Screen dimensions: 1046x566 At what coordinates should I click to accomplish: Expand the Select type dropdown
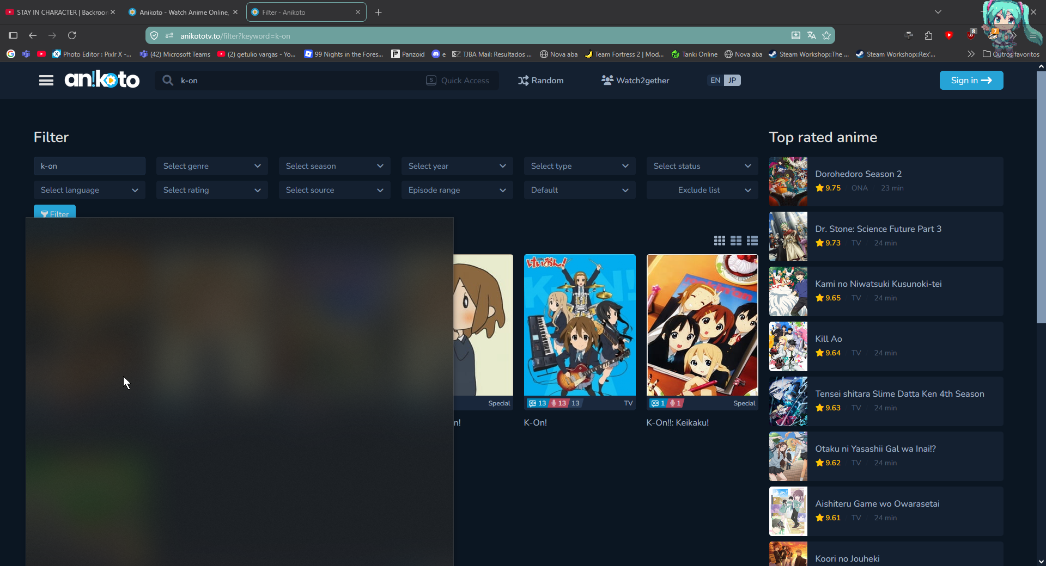pos(580,166)
